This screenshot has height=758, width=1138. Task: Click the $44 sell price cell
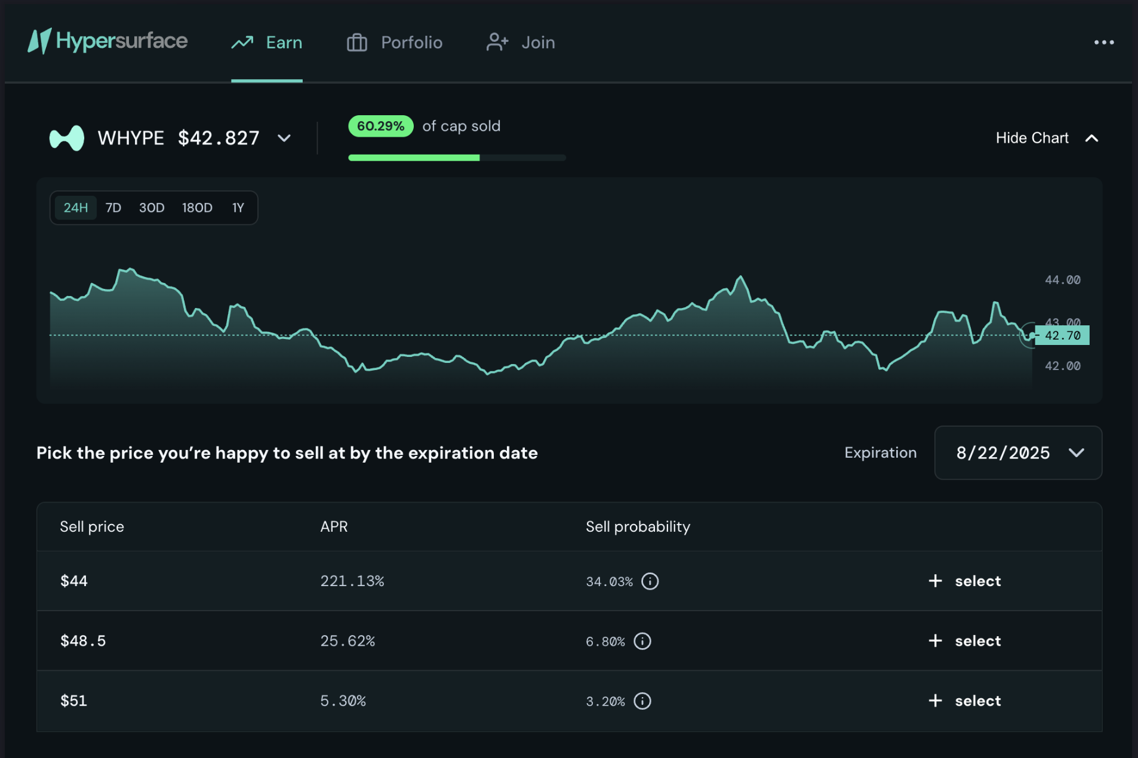click(74, 581)
